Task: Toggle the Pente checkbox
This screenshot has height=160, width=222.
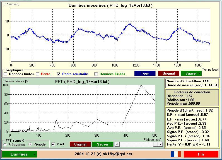Action: point(38,74)
